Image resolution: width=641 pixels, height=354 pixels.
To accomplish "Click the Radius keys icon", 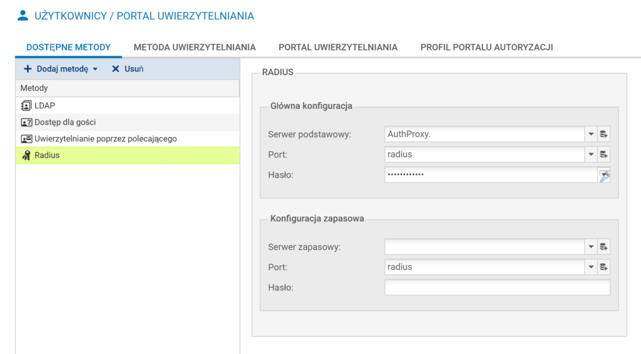I will (26, 154).
